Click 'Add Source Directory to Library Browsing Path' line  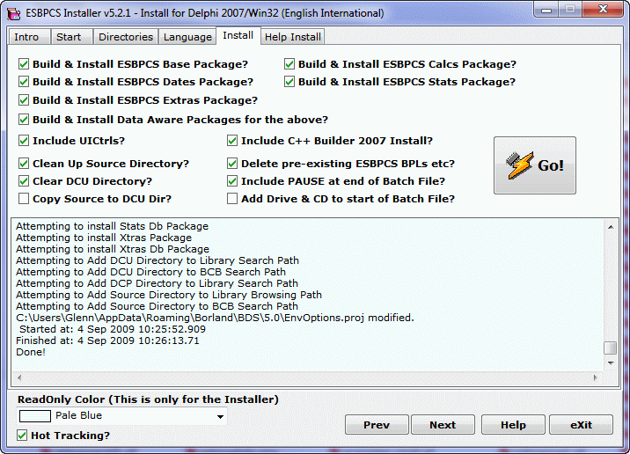click(x=169, y=295)
